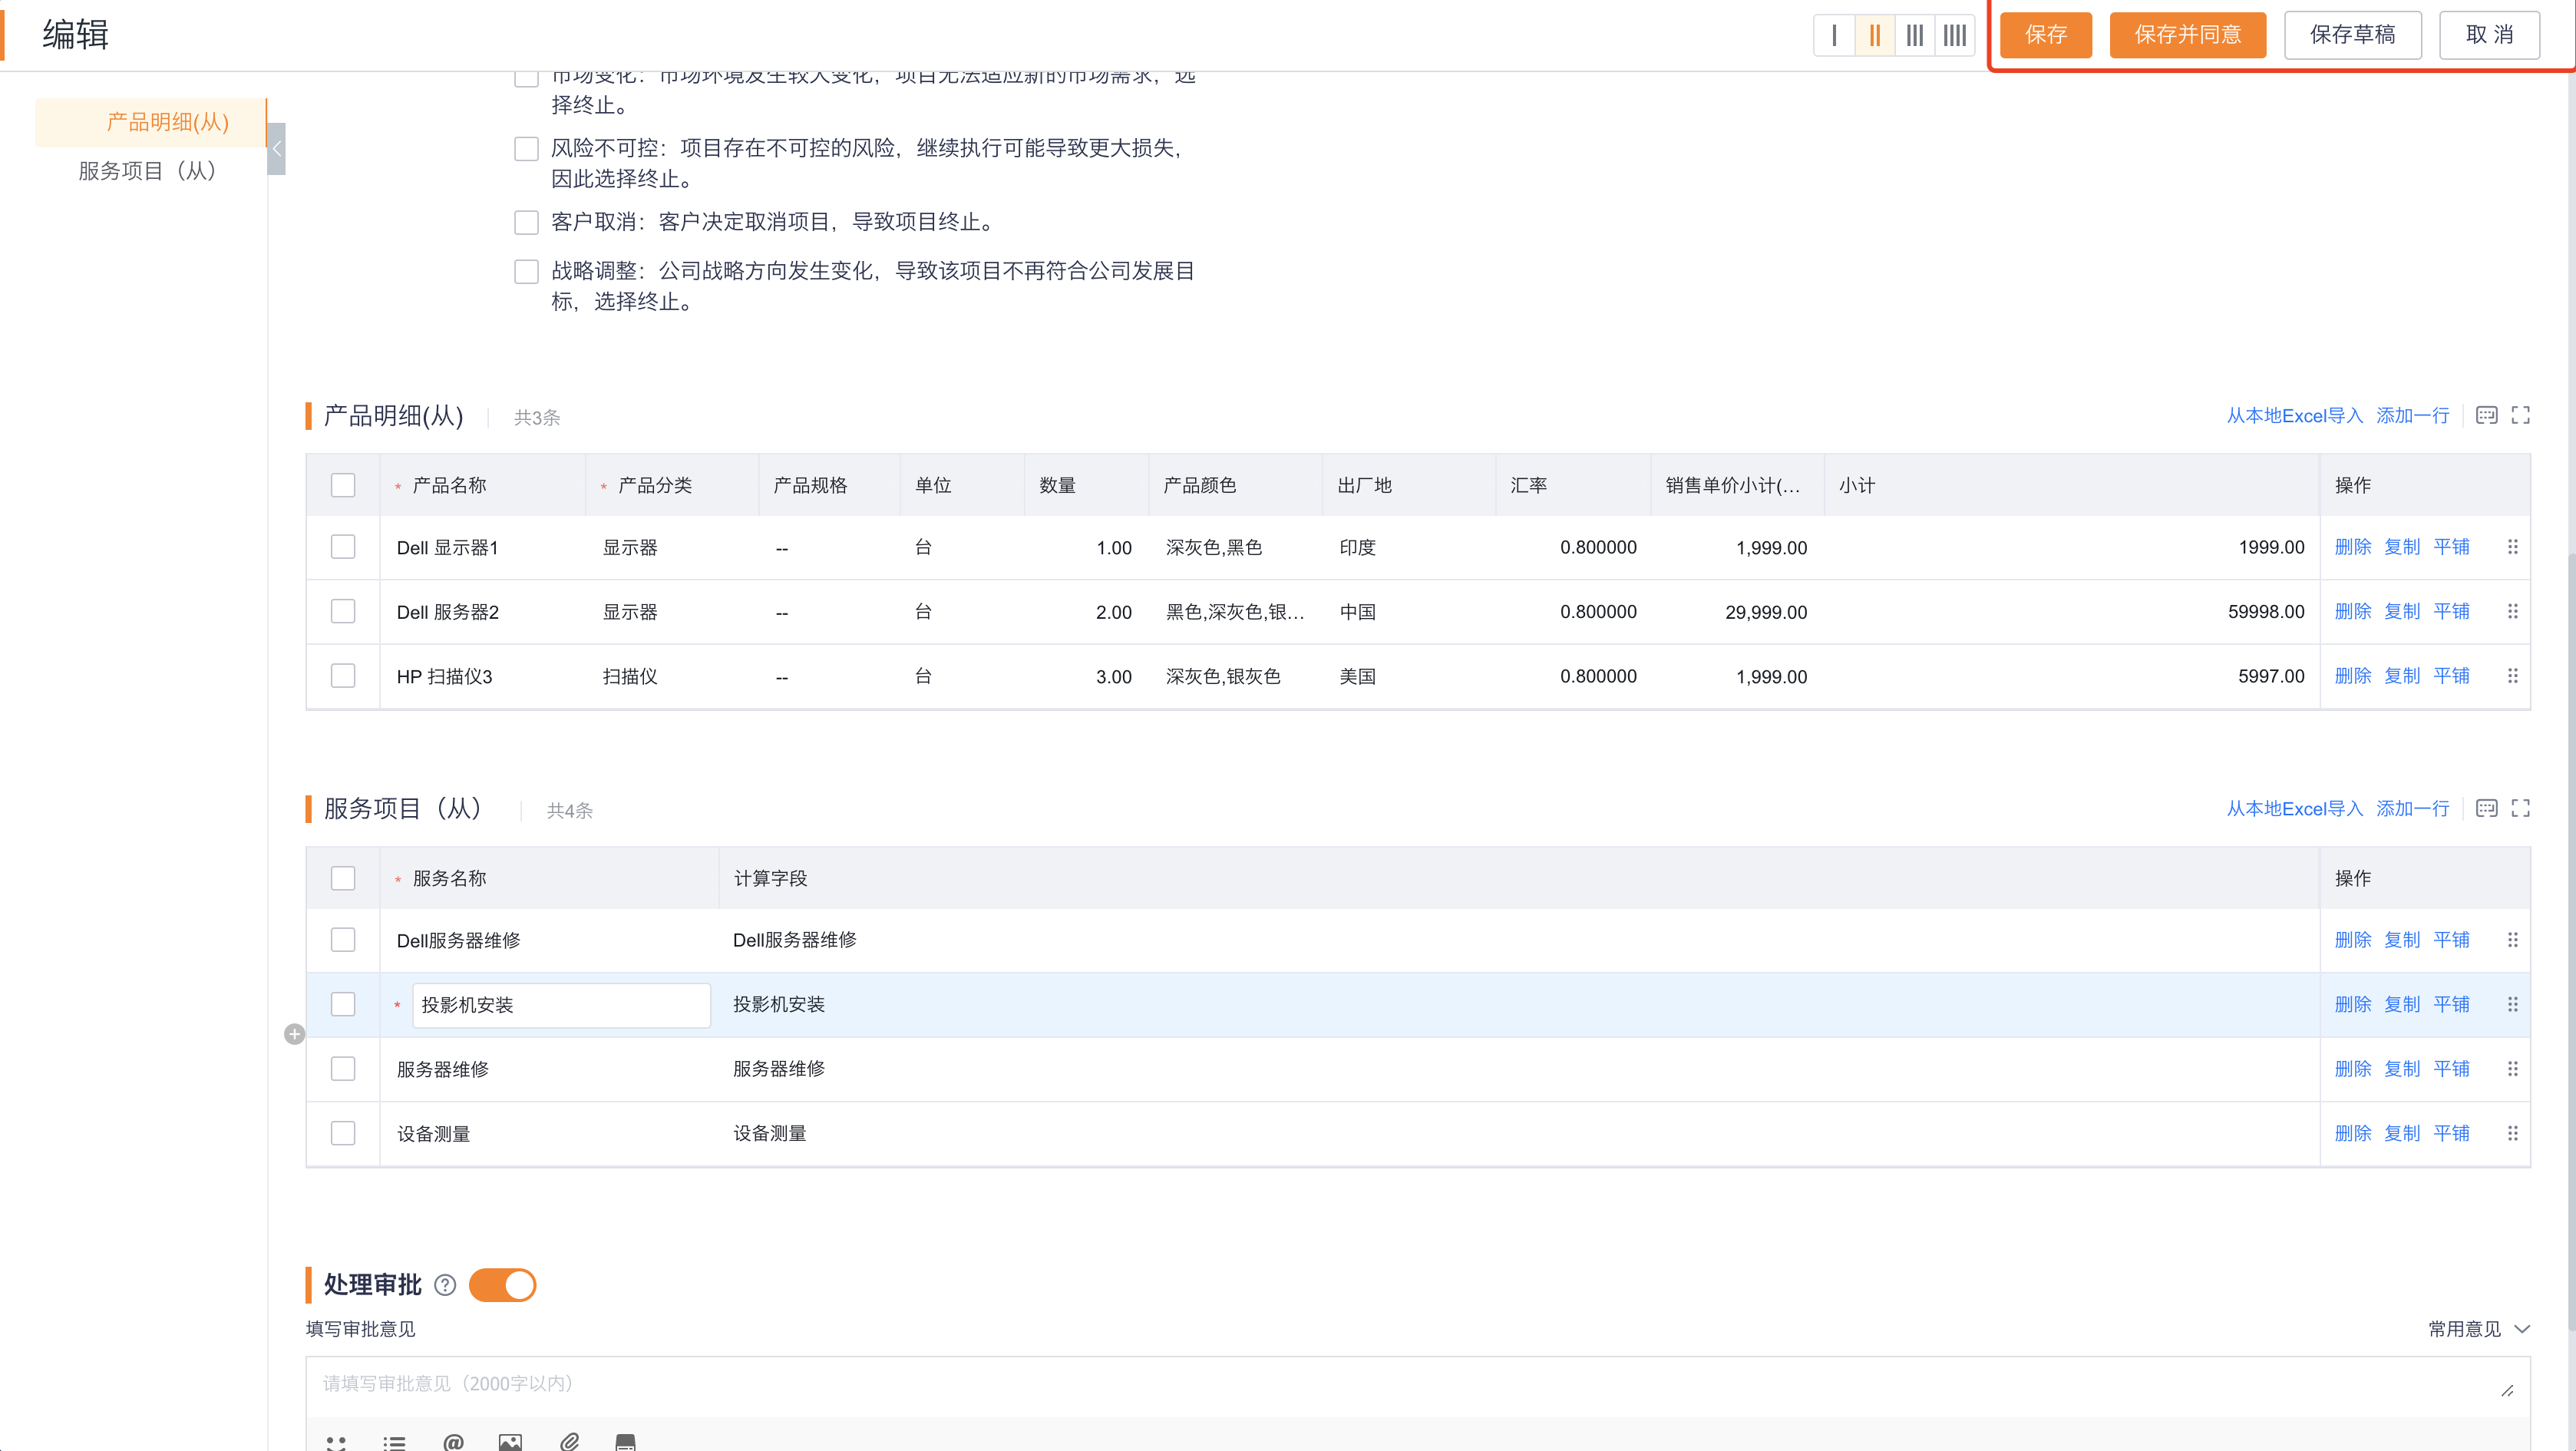Click the plus icon to insert row
Image resolution: width=2576 pixels, height=1451 pixels.
click(x=294, y=1034)
